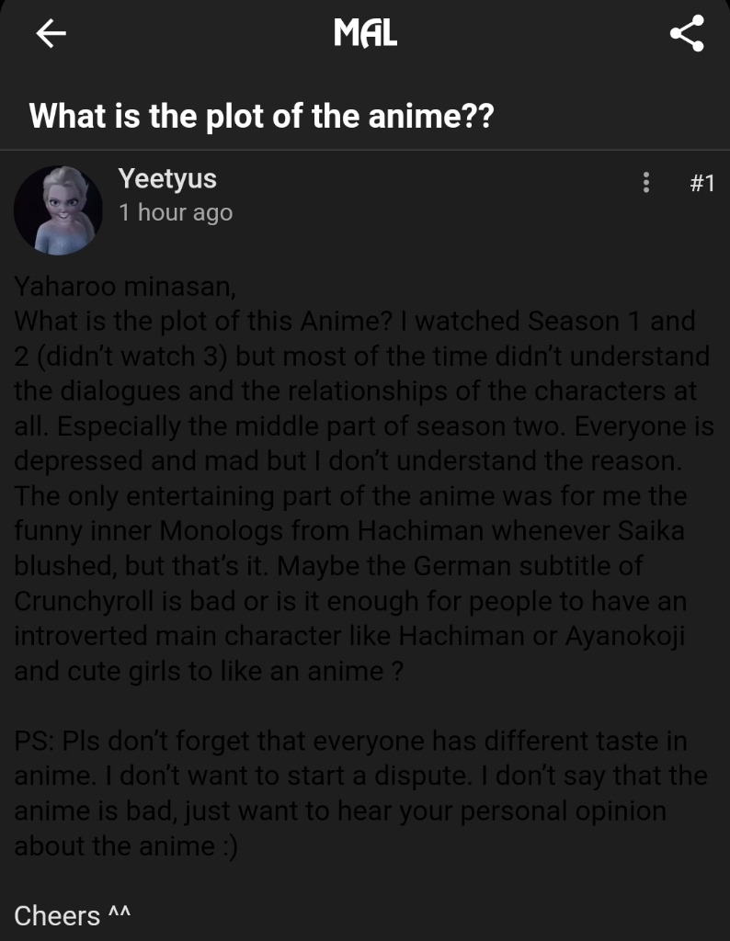The image size is (730, 941).
Task: Tap the share icon in the top bar
Action: click(685, 35)
